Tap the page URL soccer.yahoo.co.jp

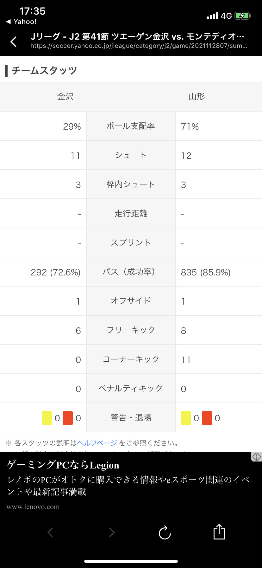tap(139, 46)
